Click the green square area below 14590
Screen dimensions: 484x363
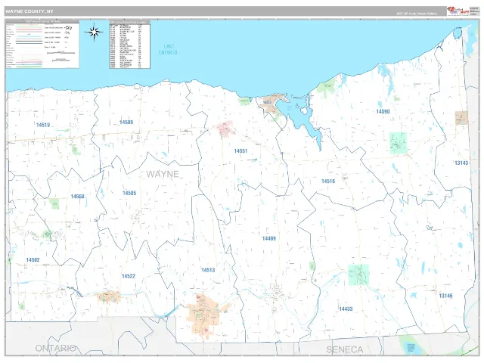tap(399, 143)
